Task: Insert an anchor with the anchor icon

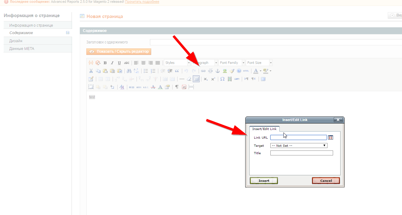Action: pyautogui.click(x=217, y=71)
